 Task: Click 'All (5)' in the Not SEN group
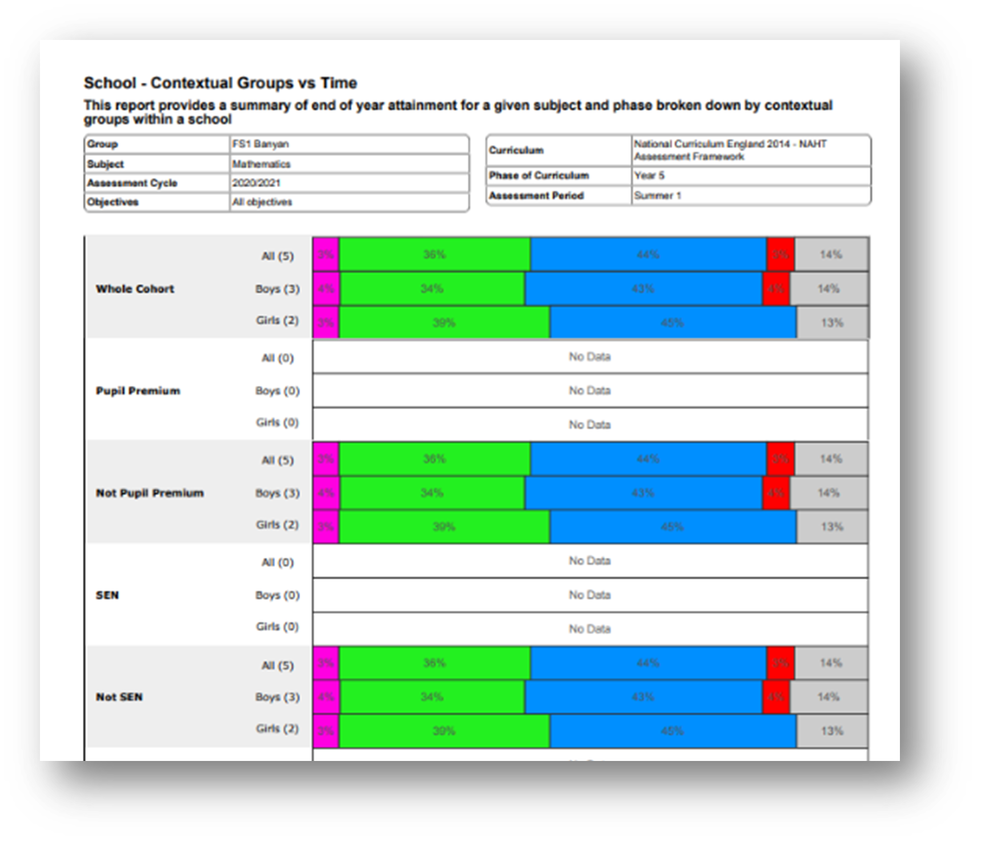[278, 666]
